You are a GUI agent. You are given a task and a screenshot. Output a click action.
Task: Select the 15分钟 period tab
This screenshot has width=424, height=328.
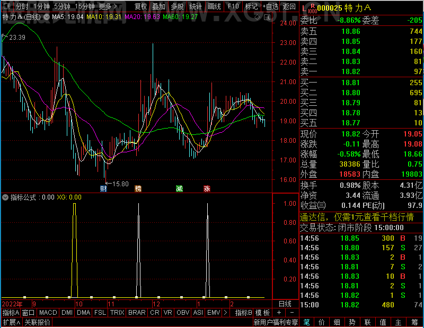point(85,6)
